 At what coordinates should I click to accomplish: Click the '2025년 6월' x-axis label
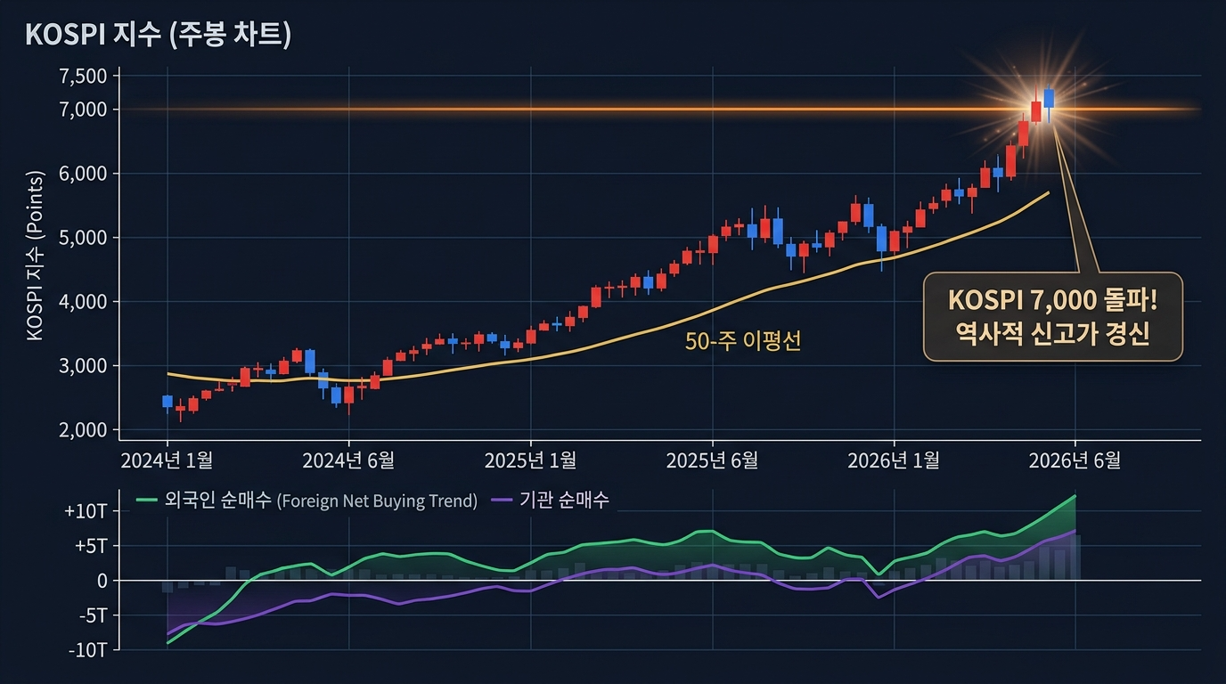coord(712,460)
